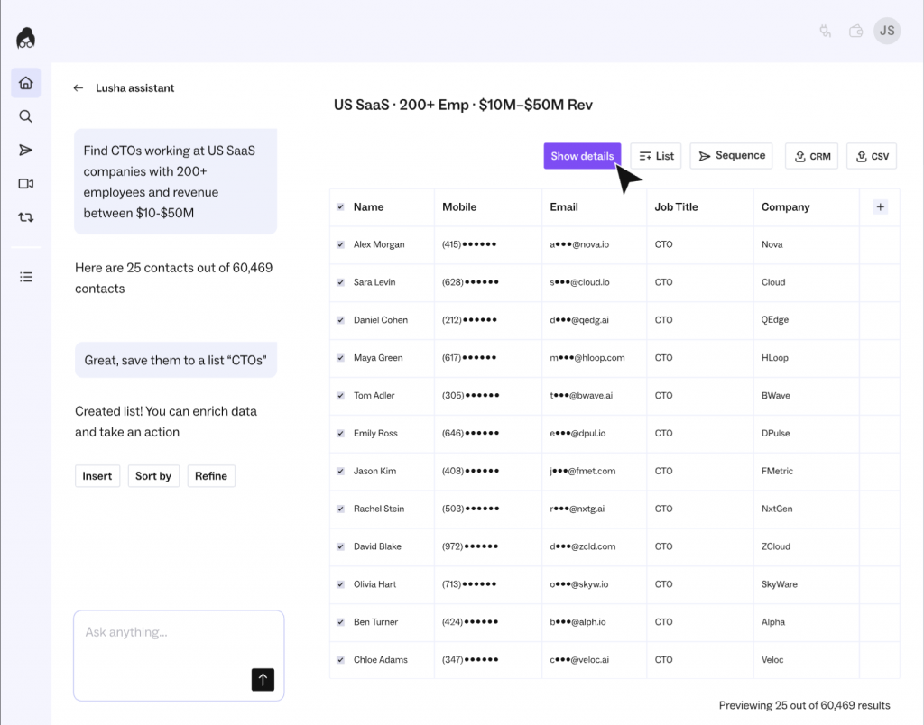
Task: Click the Sequence toolbar button
Action: click(x=732, y=156)
